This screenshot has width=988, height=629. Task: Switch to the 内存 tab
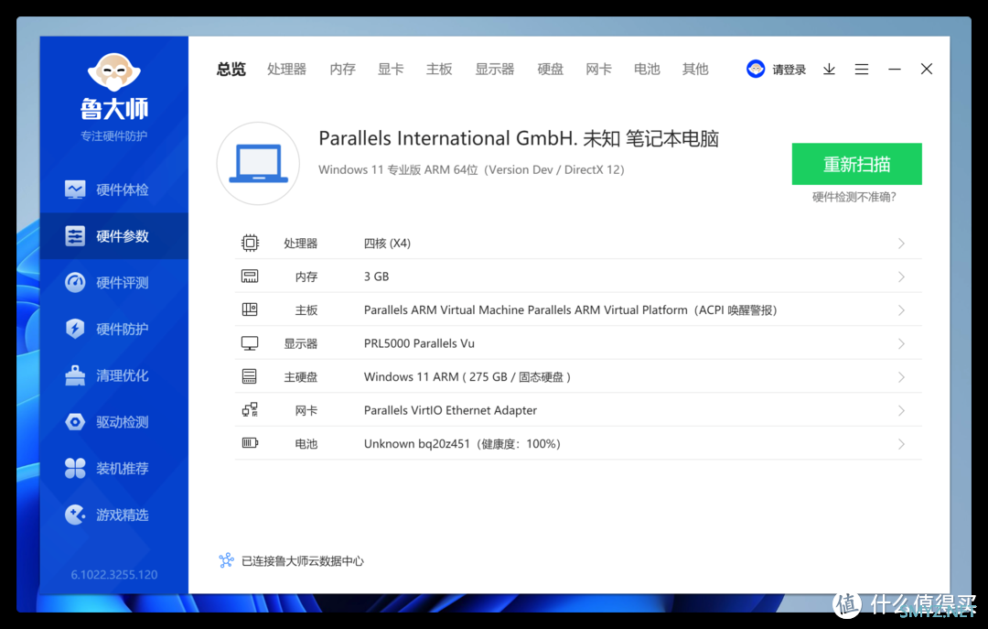tap(343, 70)
